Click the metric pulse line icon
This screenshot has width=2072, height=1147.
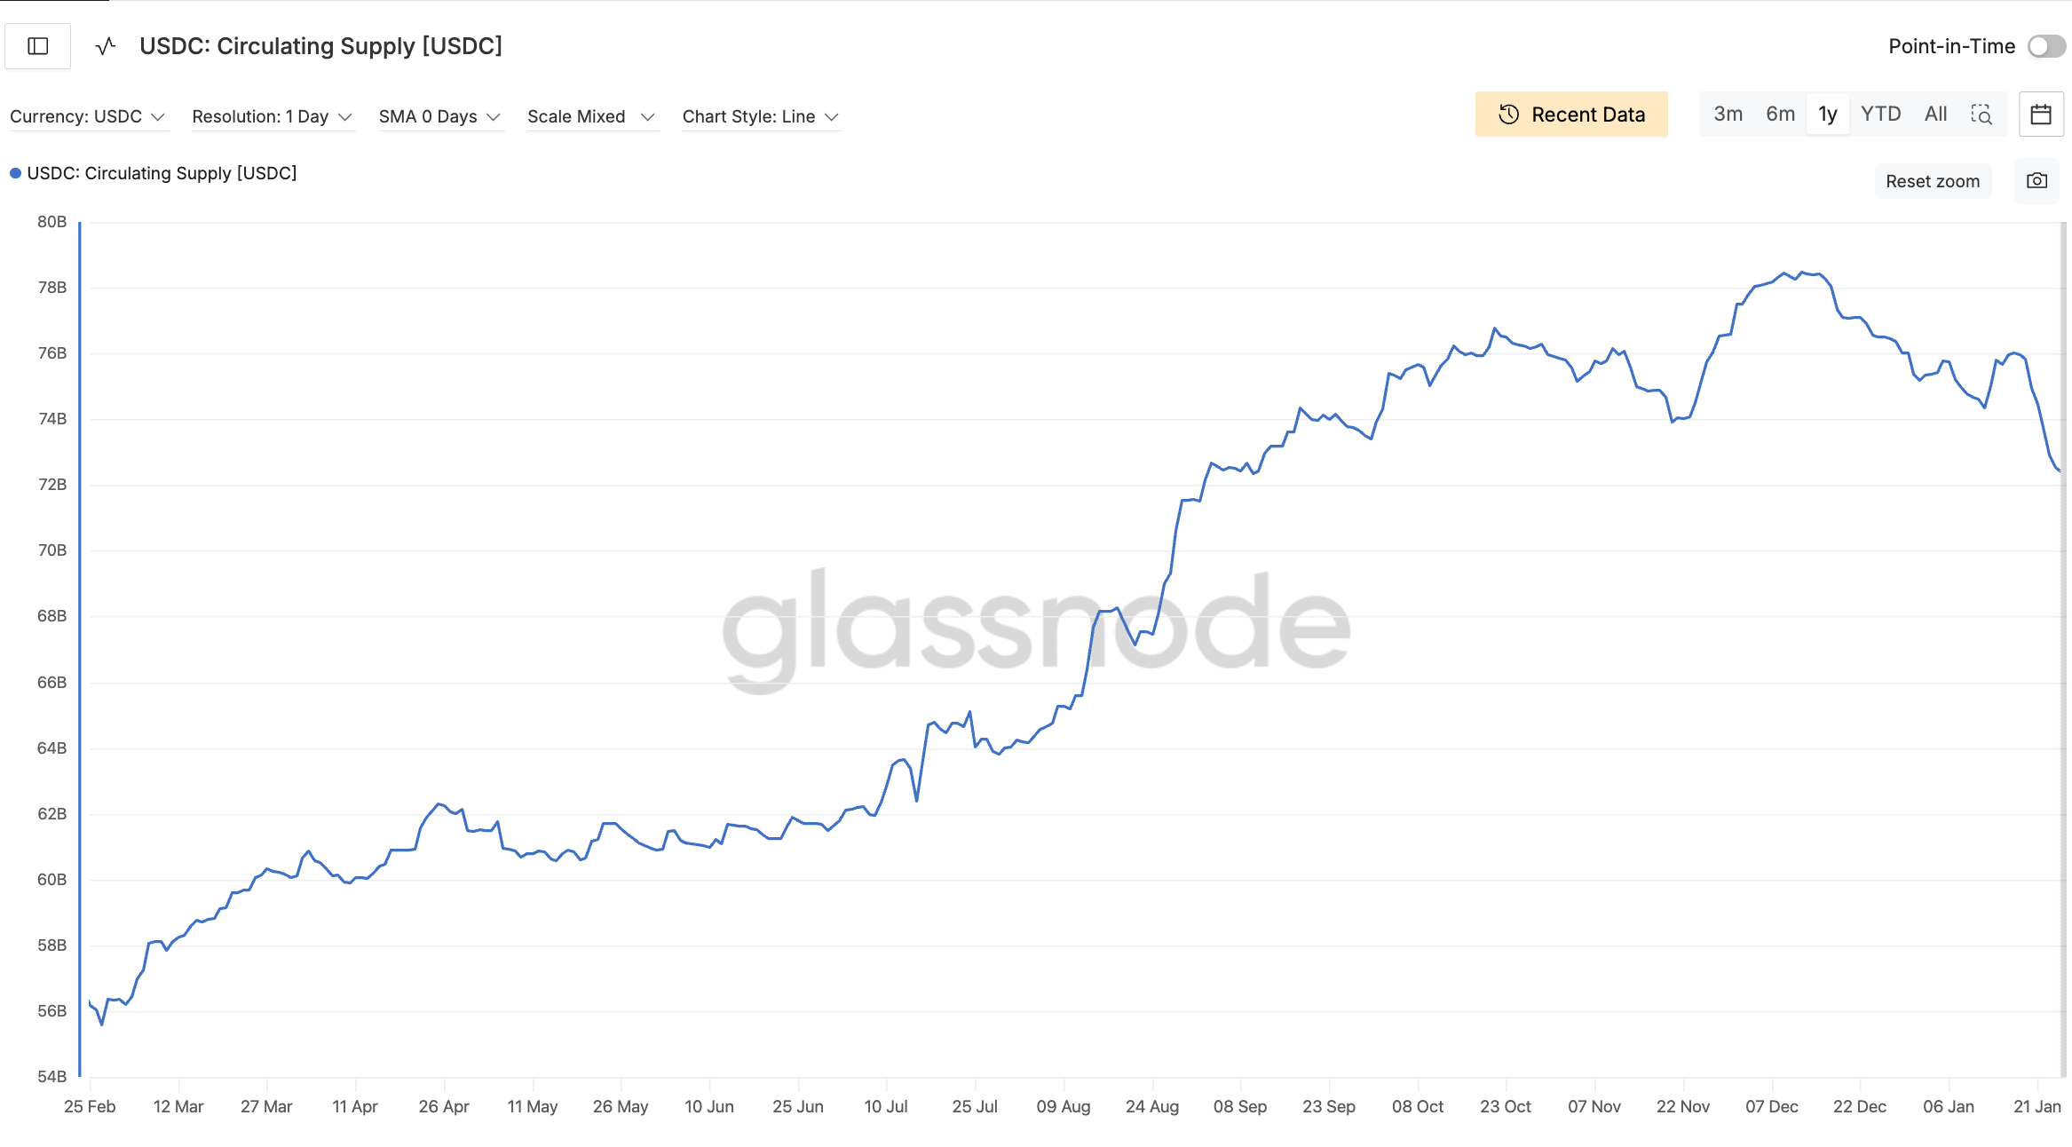point(106,46)
